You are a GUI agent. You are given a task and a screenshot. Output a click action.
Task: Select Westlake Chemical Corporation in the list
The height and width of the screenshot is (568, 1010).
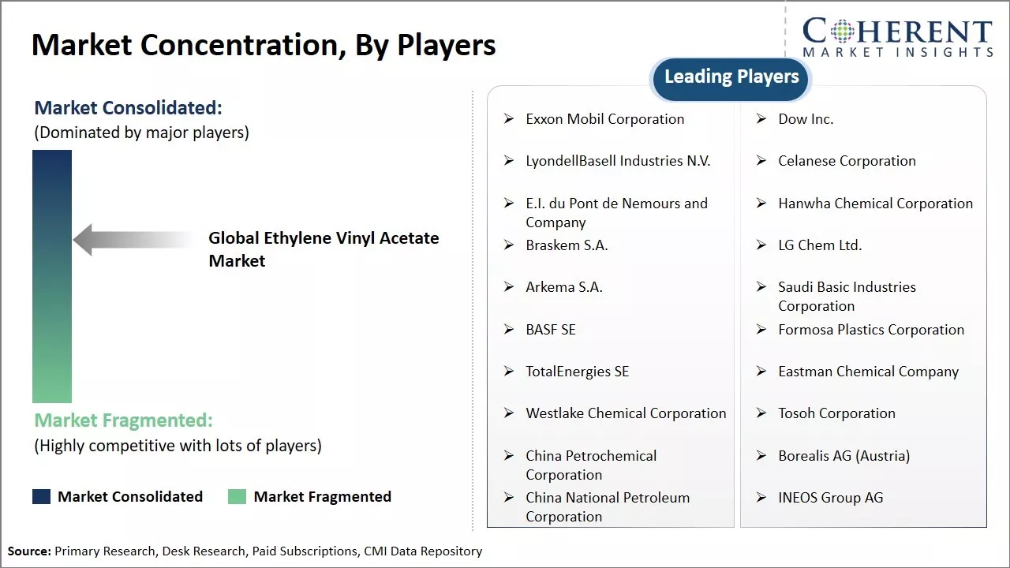[626, 413]
